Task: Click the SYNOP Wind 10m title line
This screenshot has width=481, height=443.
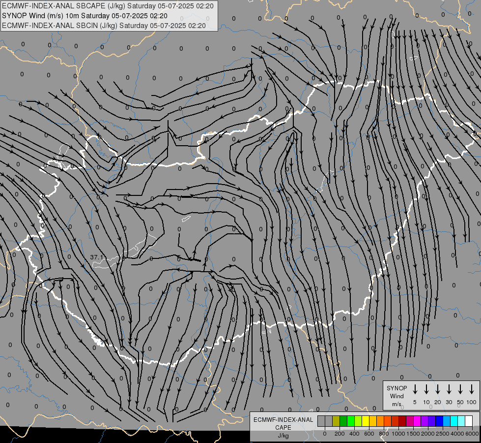Action: pyautogui.click(x=85, y=16)
